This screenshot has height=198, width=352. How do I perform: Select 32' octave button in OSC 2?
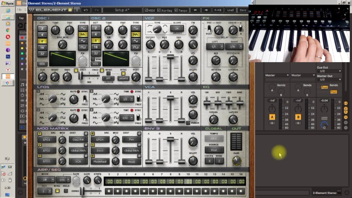pyautogui.click(x=96, y=53)
